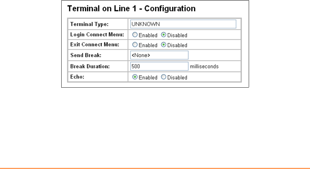Enable the Exit Connect Menu option

(x=134, y=45)
